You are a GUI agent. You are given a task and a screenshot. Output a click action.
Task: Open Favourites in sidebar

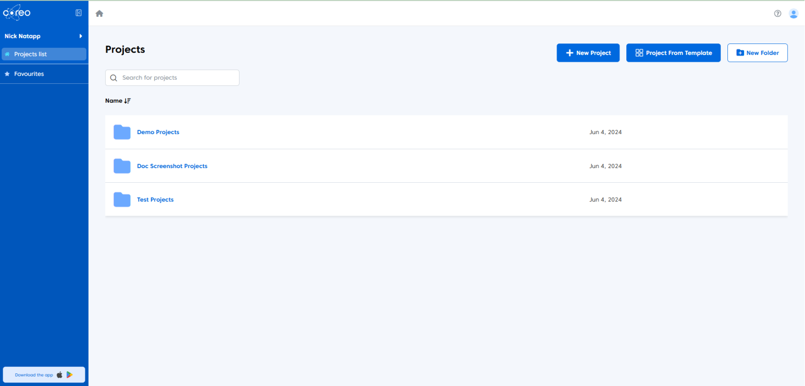point(44,74)
